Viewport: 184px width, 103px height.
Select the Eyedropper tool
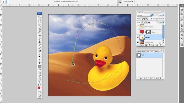click(x=40, y=76)
